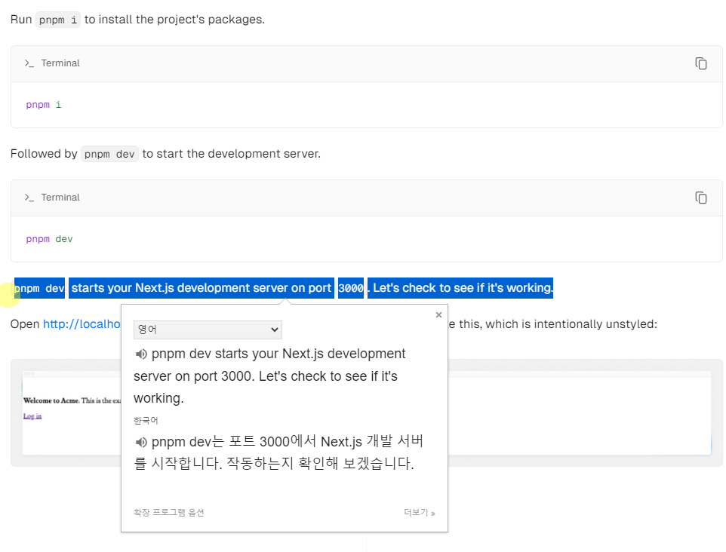Click the terminal prompt icon above pnpm i

click(x=29, y=63)
